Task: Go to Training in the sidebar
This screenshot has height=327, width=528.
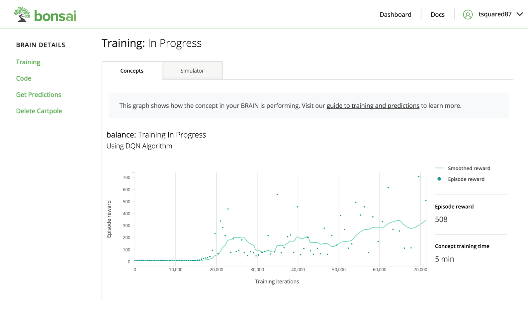Action: 28,62
